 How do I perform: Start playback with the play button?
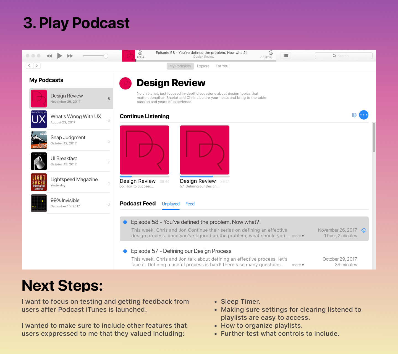59,56
